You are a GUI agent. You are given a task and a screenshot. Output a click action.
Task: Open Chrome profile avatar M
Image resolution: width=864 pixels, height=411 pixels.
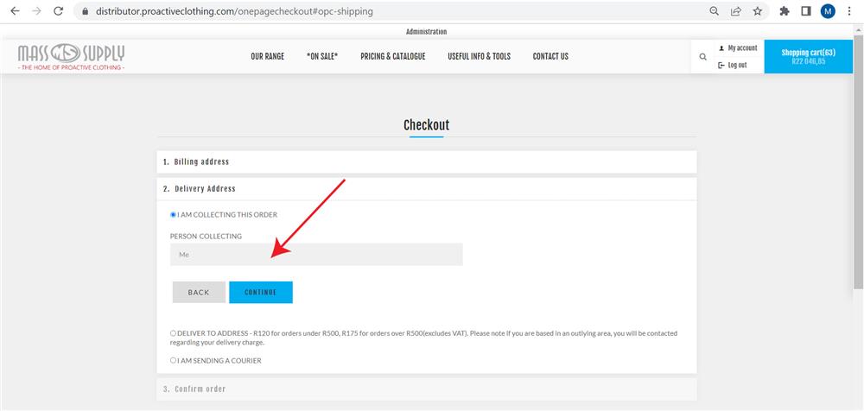[x=828, y=11]
